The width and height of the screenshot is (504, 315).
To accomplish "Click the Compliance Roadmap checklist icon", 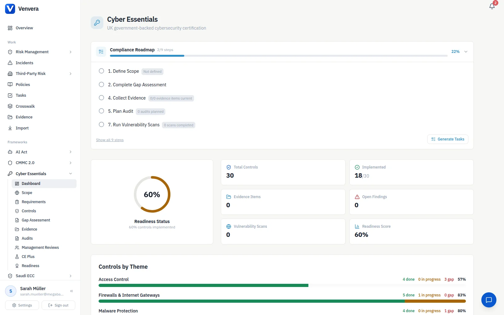I will pos(101,52).
